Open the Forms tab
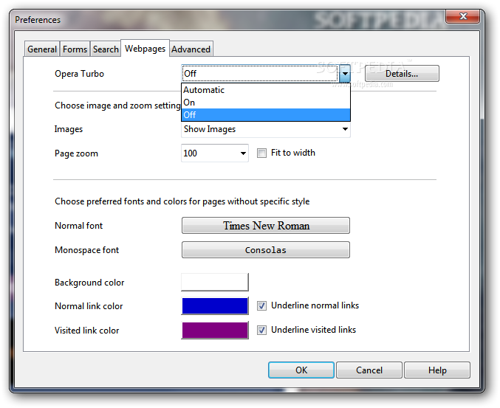The image size is (500, 408). pos(75,49)
